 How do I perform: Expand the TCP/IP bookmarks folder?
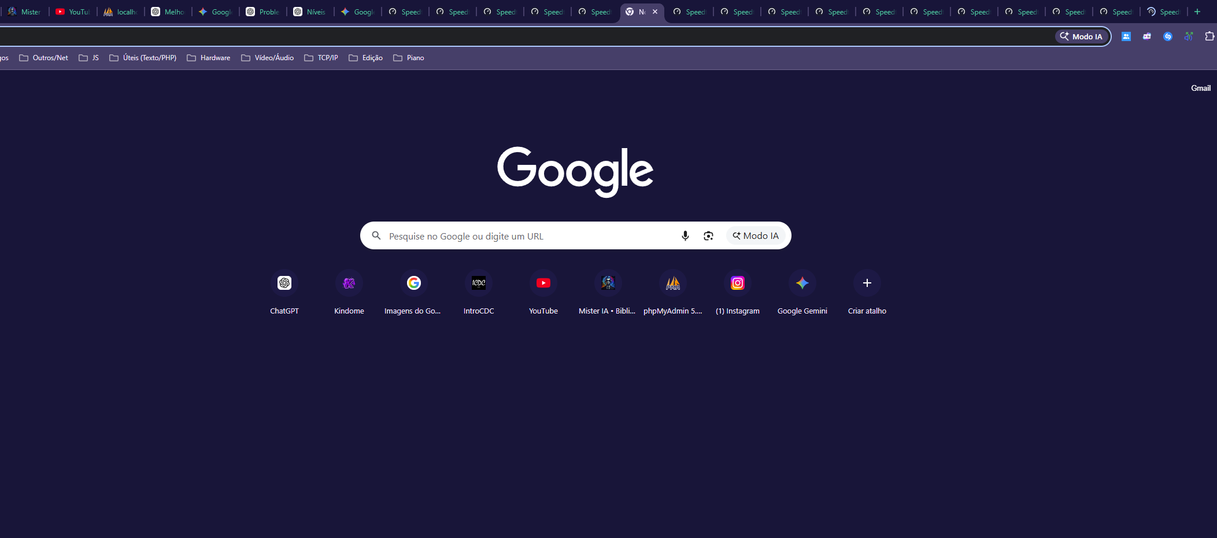[321, 57]
